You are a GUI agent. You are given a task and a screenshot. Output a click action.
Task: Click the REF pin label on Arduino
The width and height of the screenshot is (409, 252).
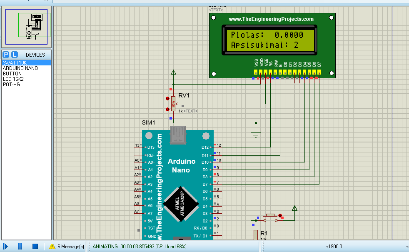[151, 155]
